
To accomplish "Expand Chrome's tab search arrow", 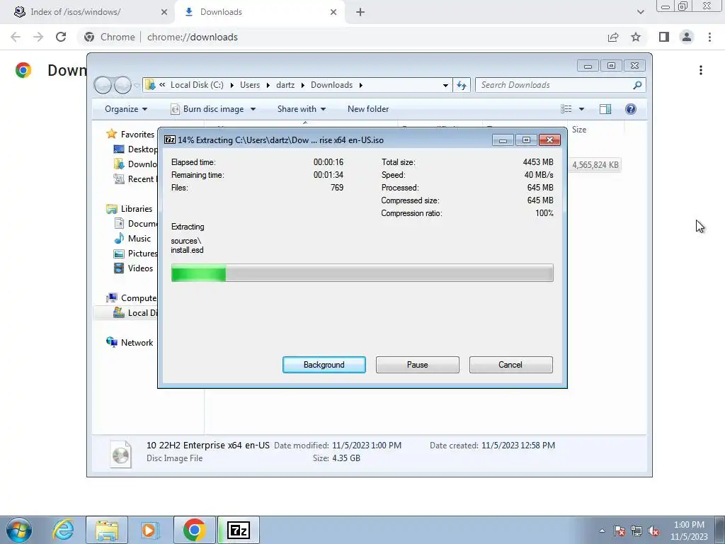I will (640, 12).
